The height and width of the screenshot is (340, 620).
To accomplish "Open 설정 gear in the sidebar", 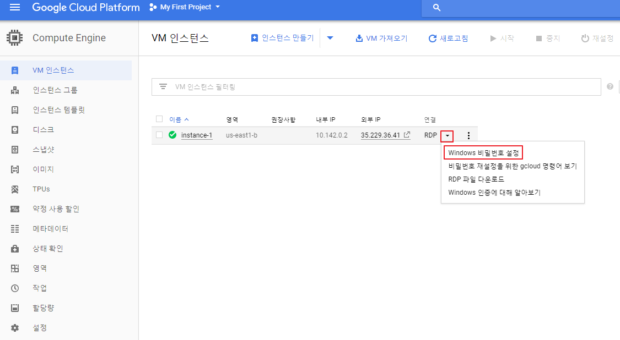I will point(40,327).
